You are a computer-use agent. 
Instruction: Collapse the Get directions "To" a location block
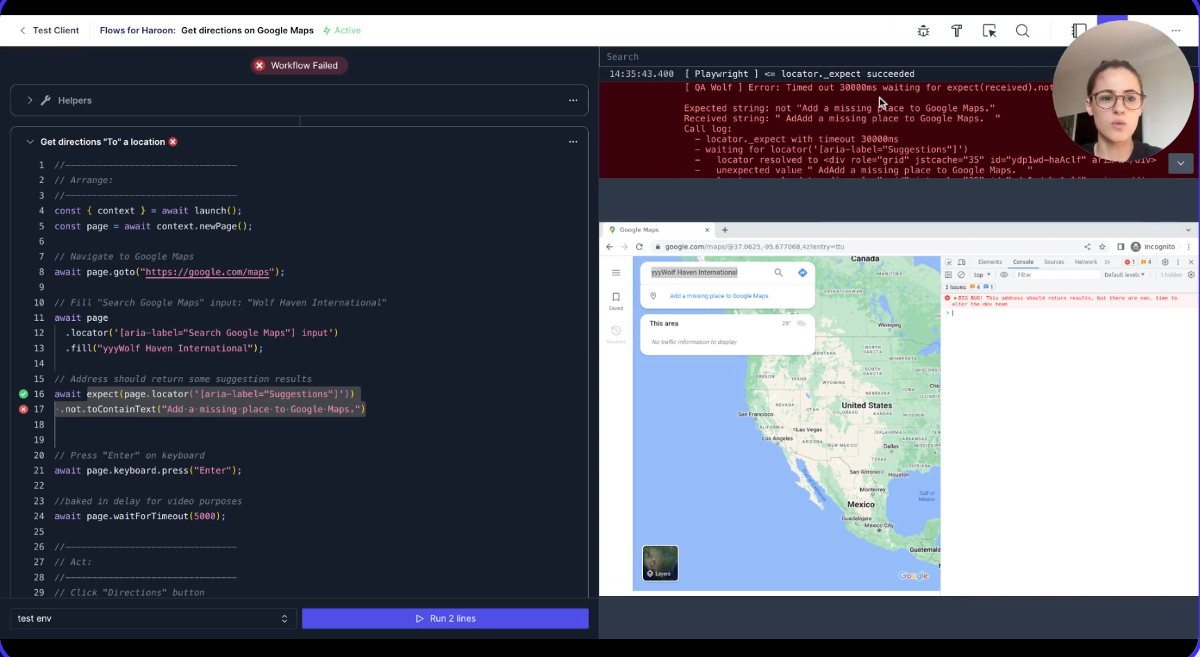pyautogui.click(x=30, y=142)
